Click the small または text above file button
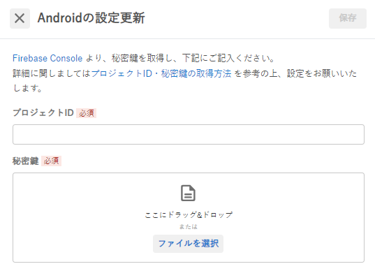Image resolution: width=375 pixels, height=271 pixels. (x=189, y=226)
